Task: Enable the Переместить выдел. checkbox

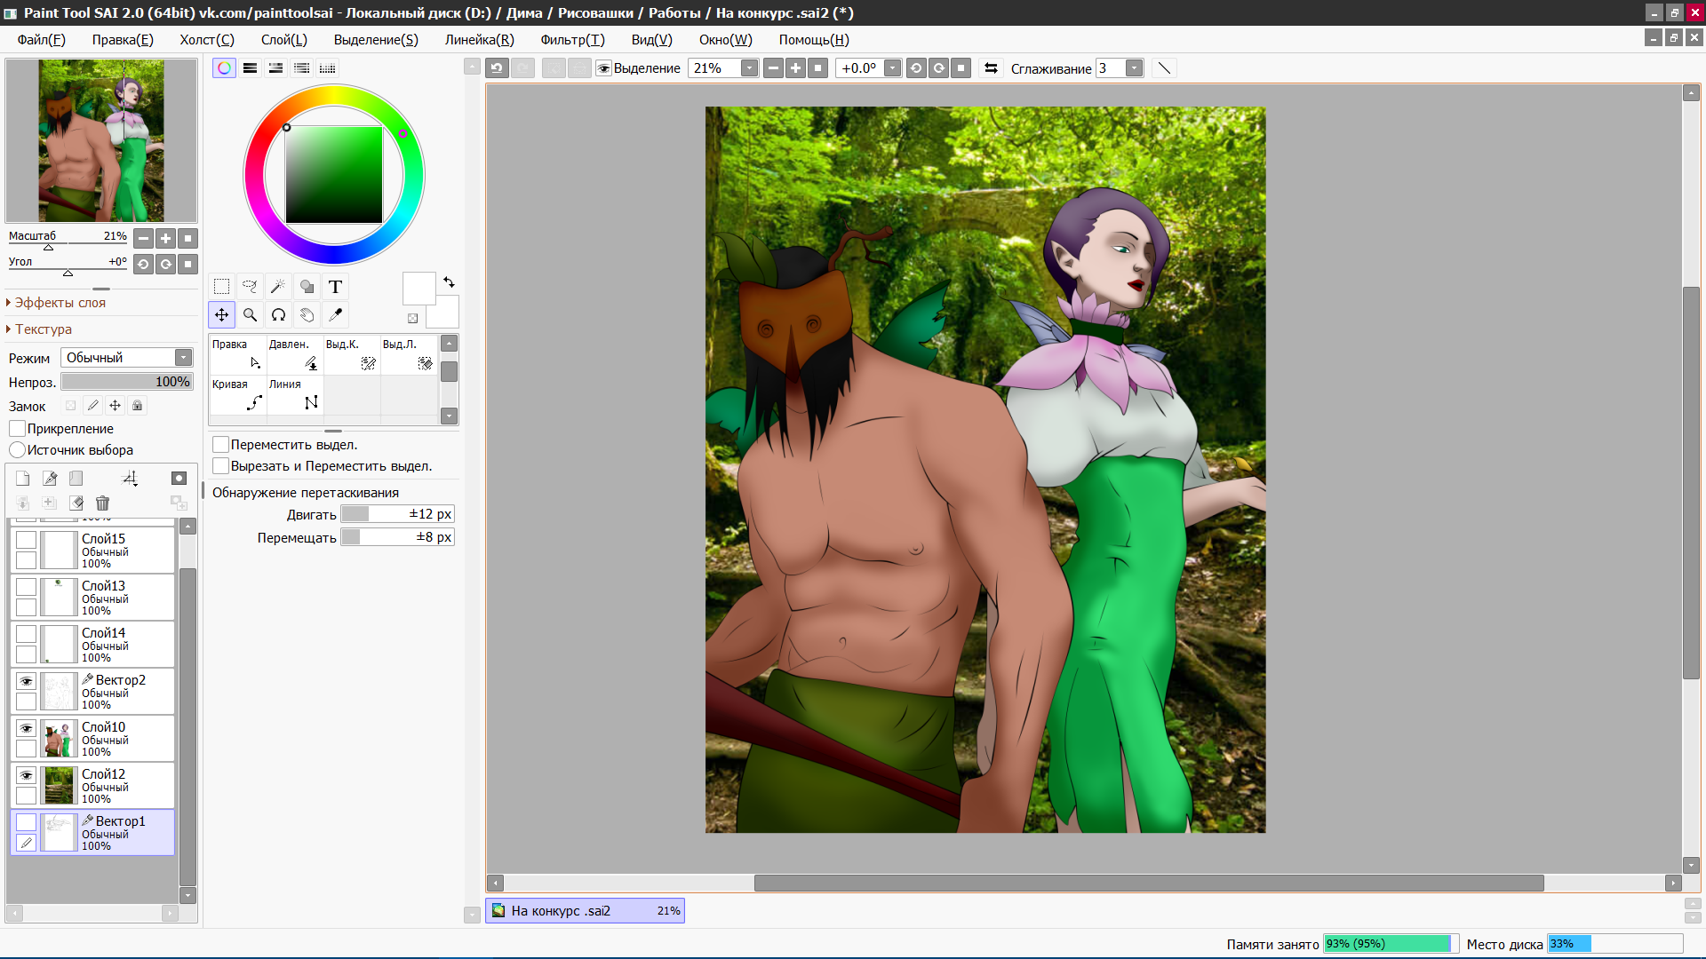Action: click(x=221, y=445)
